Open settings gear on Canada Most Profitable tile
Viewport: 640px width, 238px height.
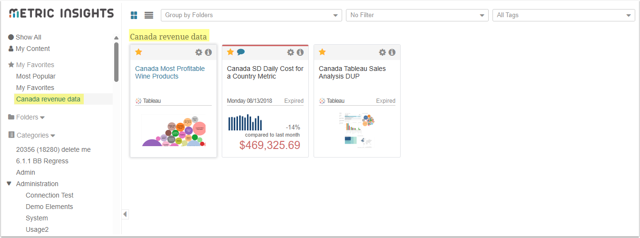pyautogui.click(x=199, y=52)
